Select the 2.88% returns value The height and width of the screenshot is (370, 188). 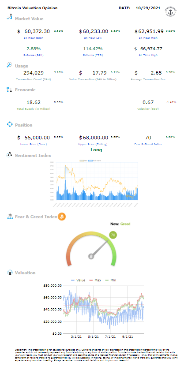coord(33,49)
